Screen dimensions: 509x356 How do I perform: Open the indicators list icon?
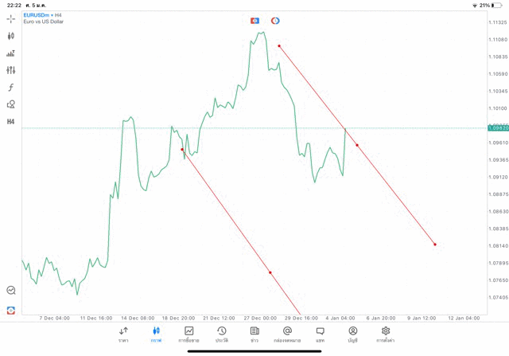[x=11, y=53]
